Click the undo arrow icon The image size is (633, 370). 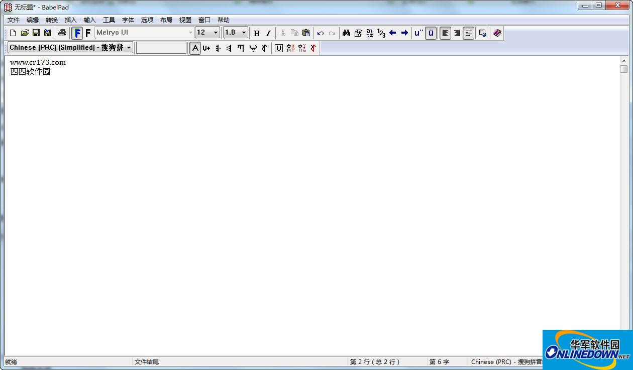point(320,33)
